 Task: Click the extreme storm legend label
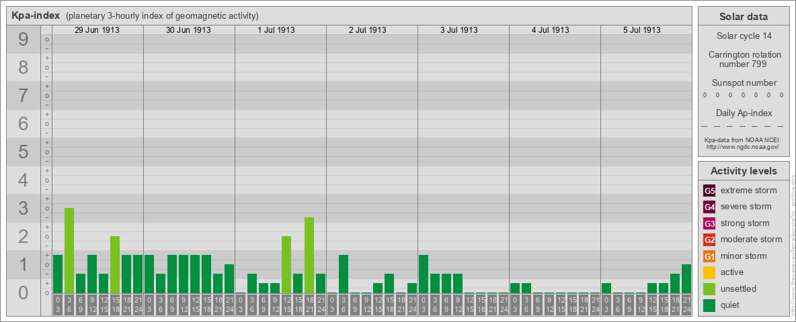tap(749, 191)
